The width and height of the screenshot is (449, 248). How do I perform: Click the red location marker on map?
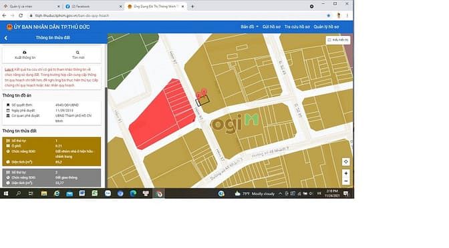[204, 92]
